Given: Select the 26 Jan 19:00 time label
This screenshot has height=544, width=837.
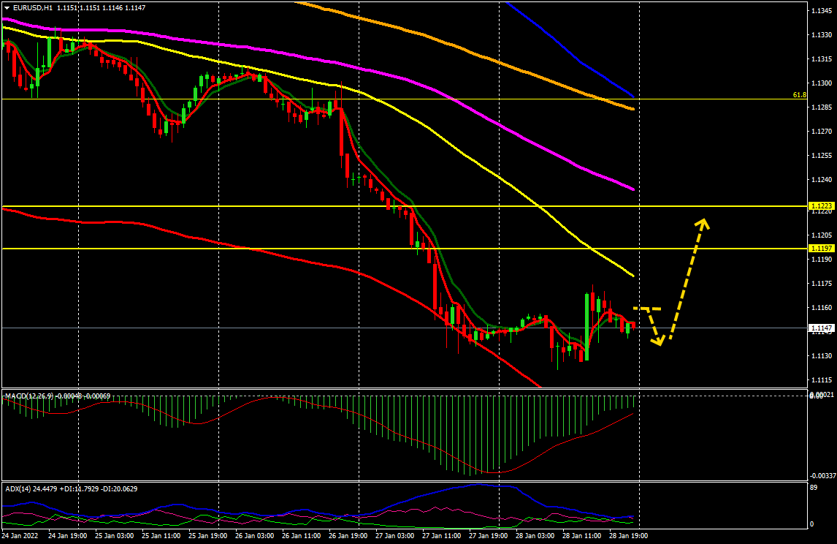Looking at the screenshot, I should 348,535.
